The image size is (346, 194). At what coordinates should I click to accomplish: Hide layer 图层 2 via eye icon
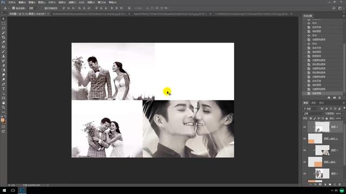pyautogui.click(x=304, y=174)
